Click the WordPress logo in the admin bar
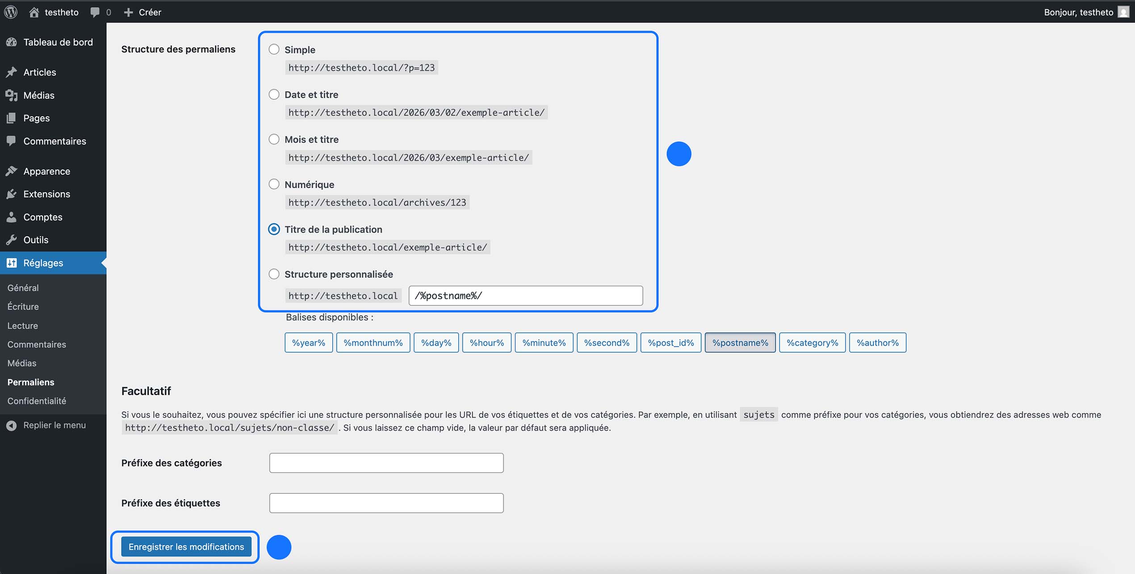The height and width of the screenshot is (574, 1135). (x=10, y=12)
